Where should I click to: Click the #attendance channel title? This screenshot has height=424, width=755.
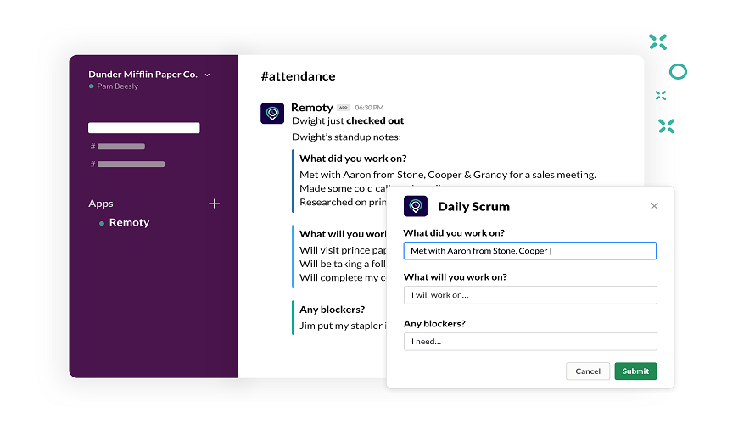click(x=298, y=76)
